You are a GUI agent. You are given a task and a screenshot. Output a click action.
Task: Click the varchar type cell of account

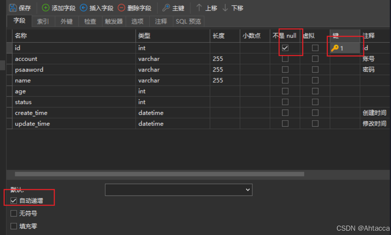(x=173, y=59)
